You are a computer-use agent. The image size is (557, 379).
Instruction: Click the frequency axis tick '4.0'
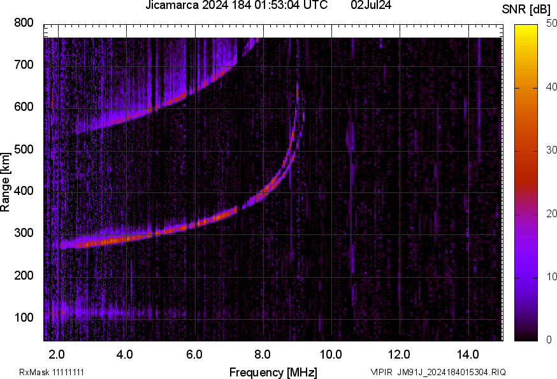[125, 355]
